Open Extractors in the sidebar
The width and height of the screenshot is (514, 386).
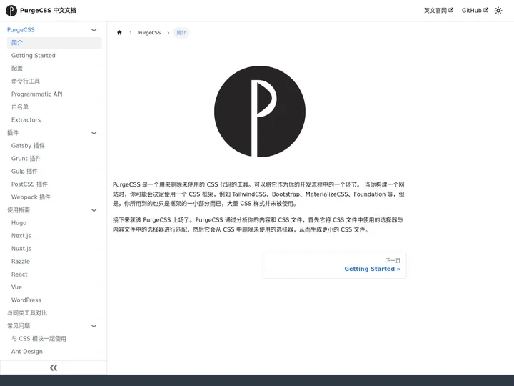point(54,120)
